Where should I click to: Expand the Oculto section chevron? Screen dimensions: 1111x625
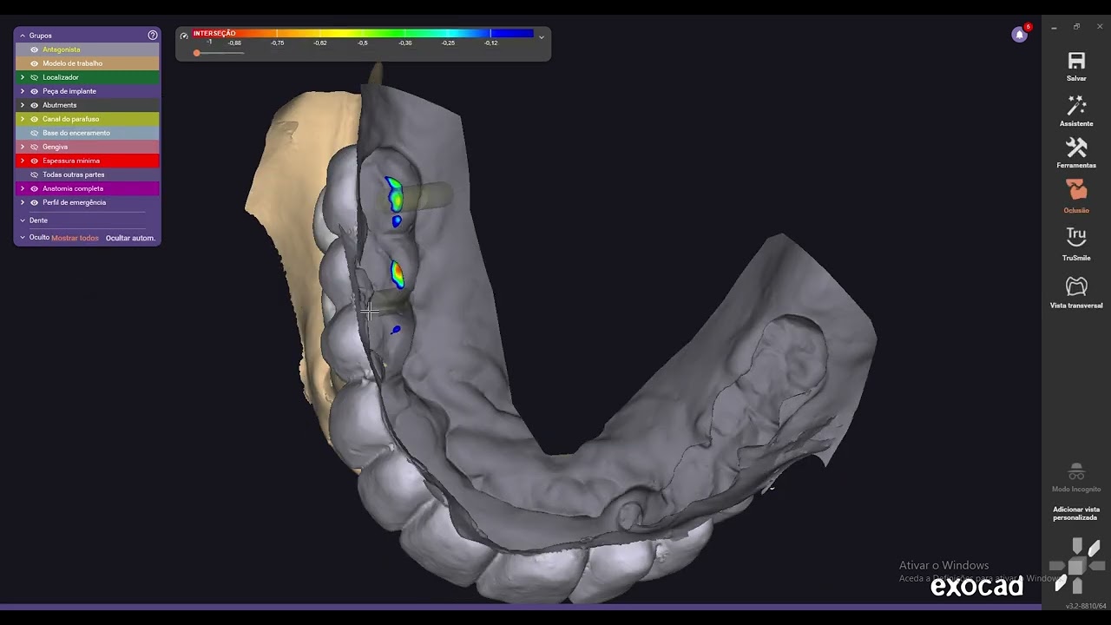coord(23,237)
